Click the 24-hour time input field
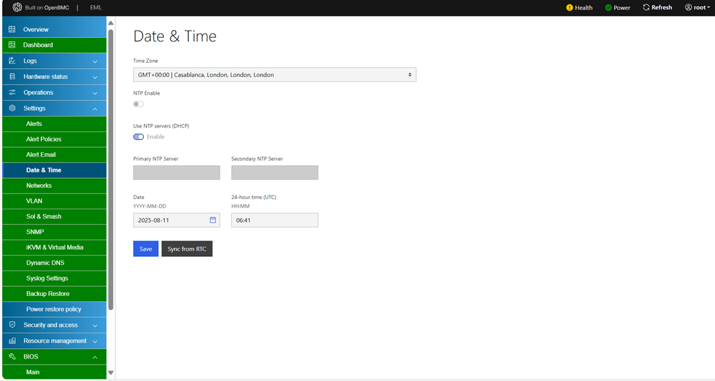The width and height of the screenshot is (715, 381). point(274,220)
